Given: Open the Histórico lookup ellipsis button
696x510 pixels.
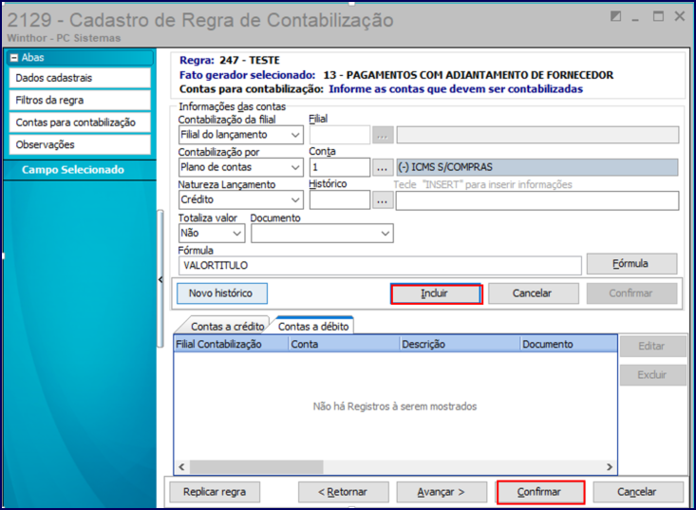Looking at the screenshot, I should pos(383,200).
